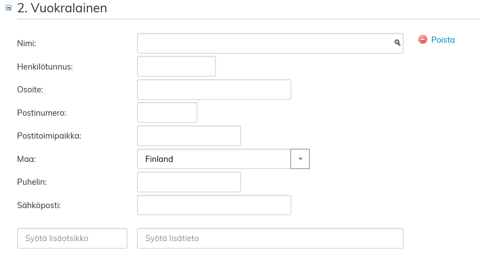The width and height of the screenshot is (479, 253).
Task: Click the Sähköposti email field
Action: tap(214, 205)
